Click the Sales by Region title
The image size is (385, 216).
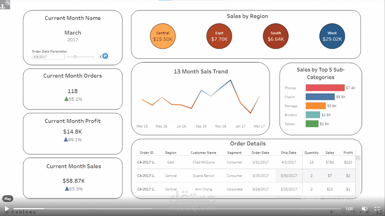[x=247, y=16]
